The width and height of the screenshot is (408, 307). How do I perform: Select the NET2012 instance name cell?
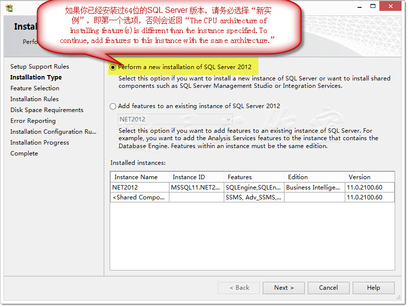pos(140,188)
